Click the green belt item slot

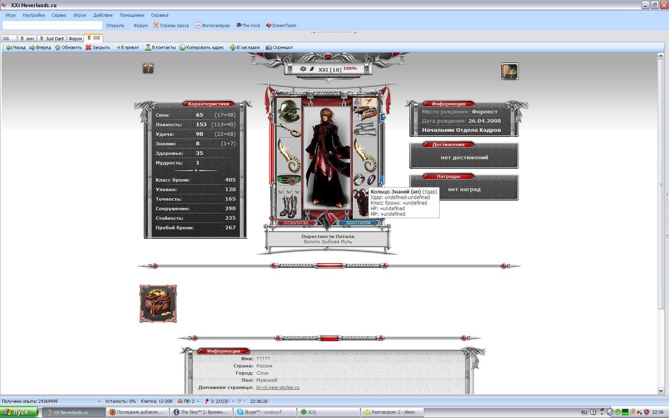pyautogui.click(x=289, y=180)
